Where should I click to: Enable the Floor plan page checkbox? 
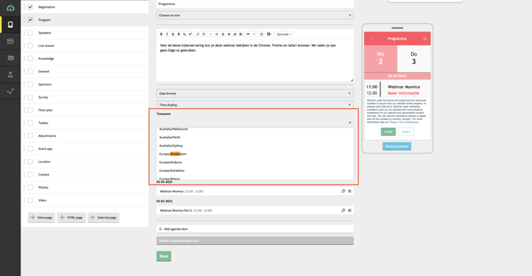pyautogui.click(x=31, y=110)
